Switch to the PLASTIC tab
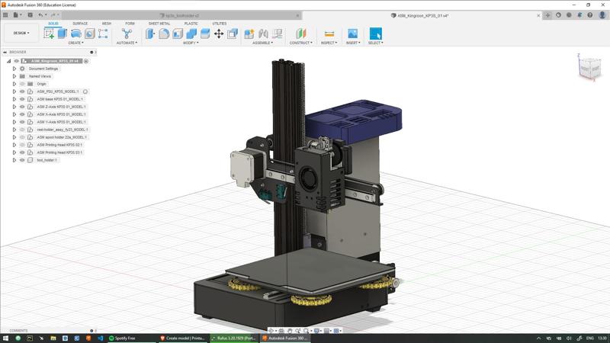 (191, 24)
